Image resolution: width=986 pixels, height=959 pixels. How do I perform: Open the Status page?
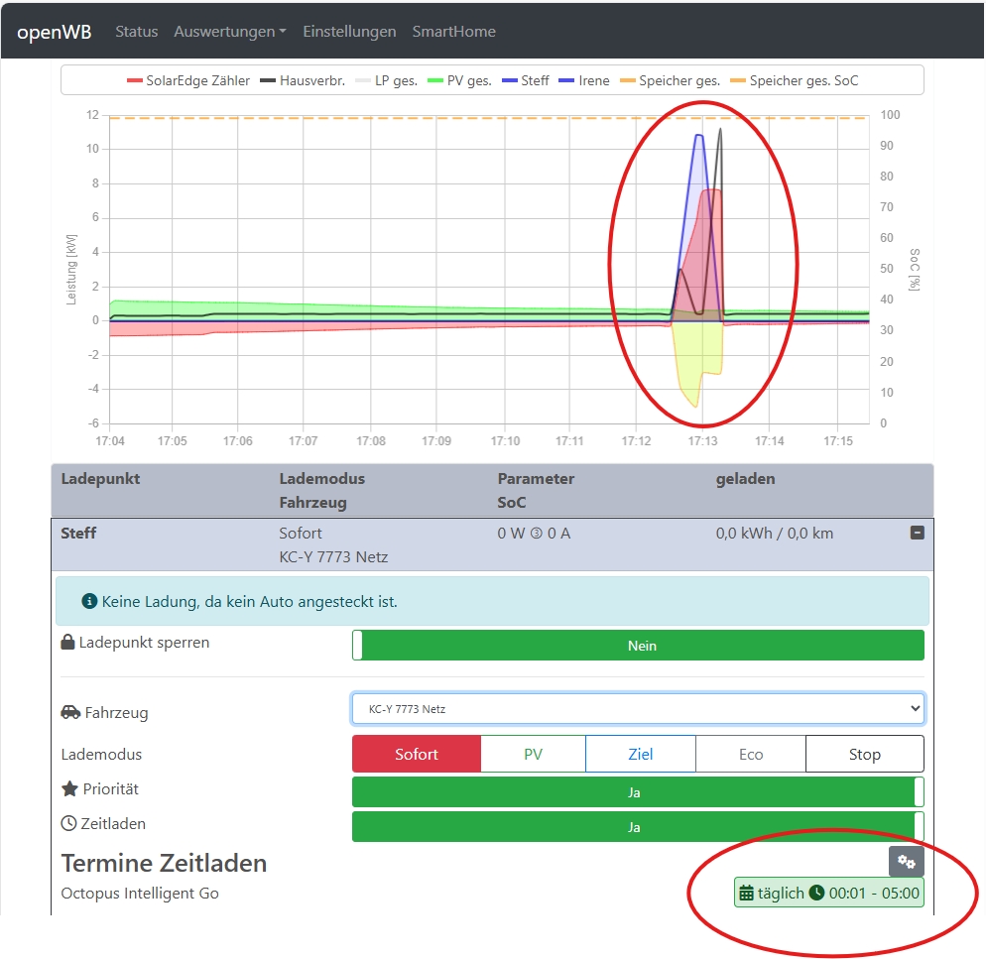(x=136, y=32)
